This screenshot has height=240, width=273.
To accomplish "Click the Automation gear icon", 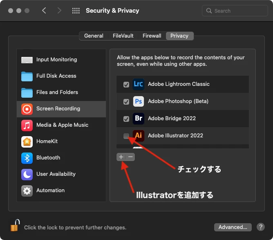I will (x=27, y=191).
